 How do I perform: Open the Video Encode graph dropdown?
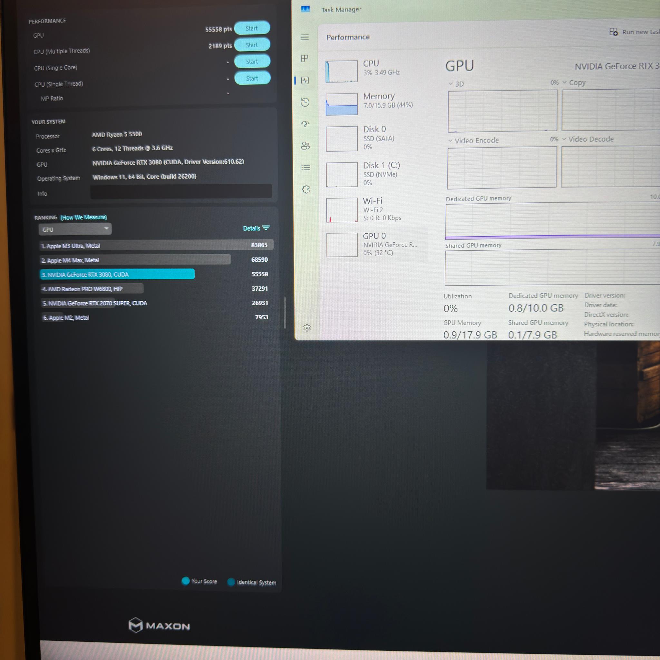point(473,141)
